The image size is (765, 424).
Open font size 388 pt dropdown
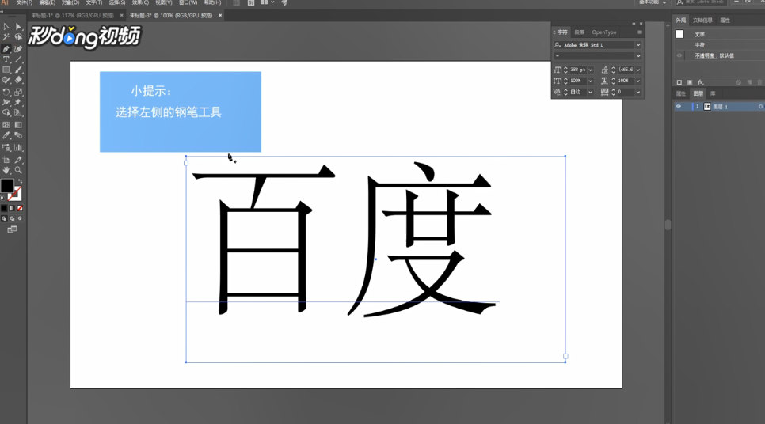coord(590,70)
